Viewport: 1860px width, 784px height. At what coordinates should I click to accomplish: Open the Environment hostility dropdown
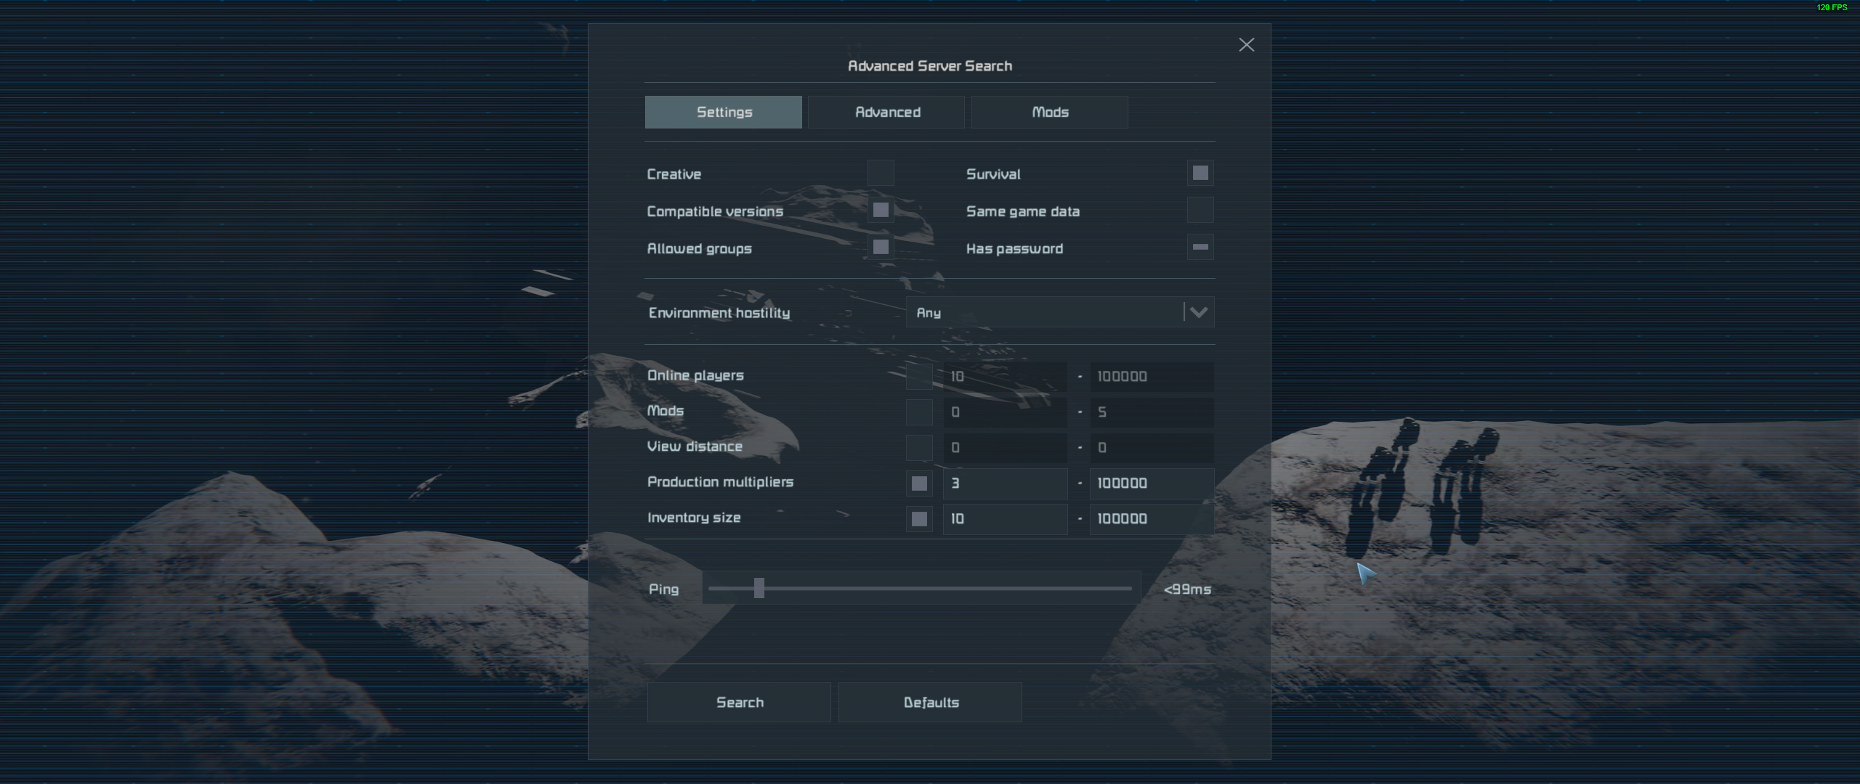coord(1046,312)
